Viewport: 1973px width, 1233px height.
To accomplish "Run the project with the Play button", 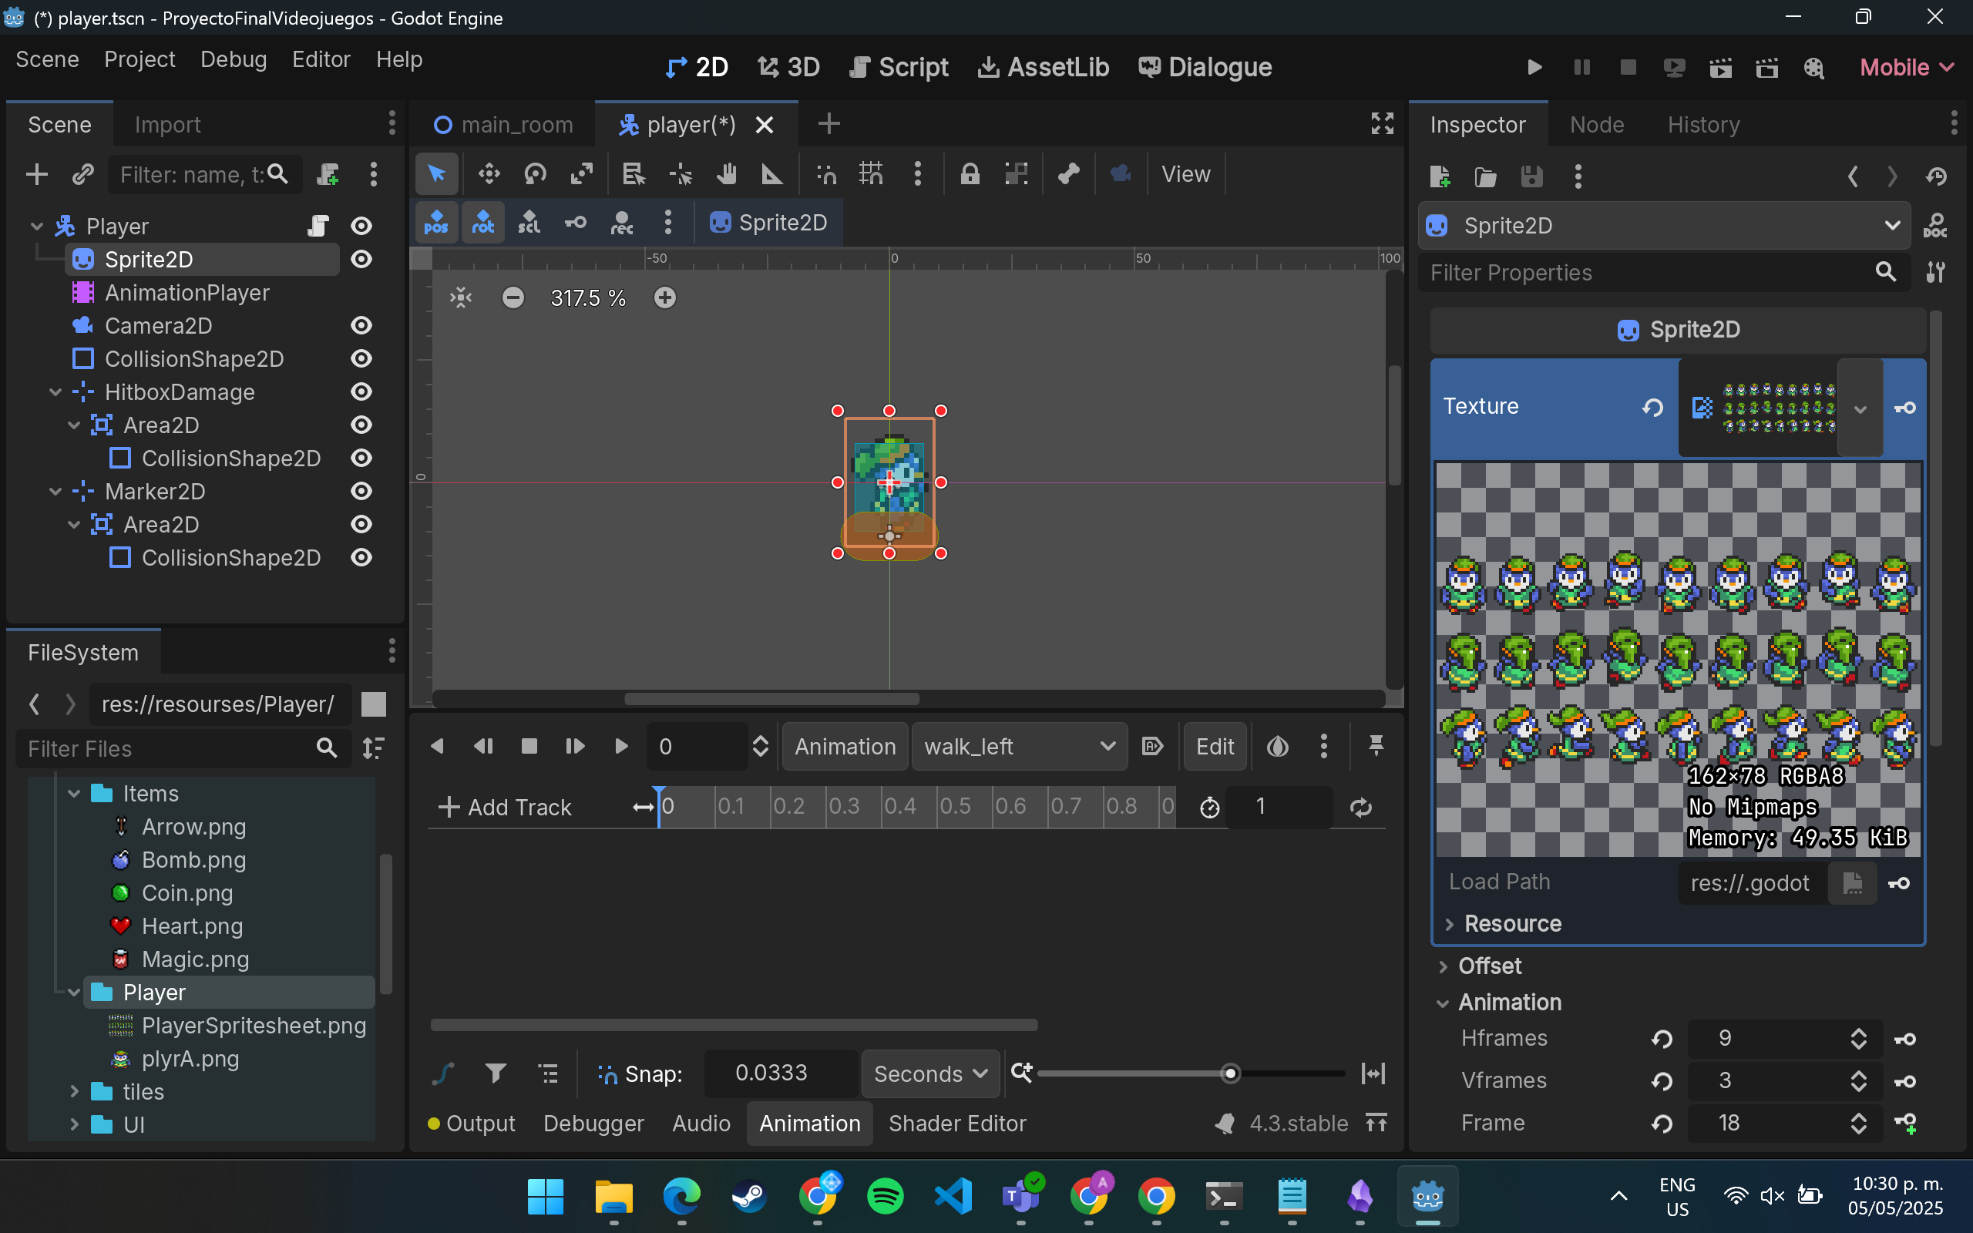I will click(x=1534, y=67).
